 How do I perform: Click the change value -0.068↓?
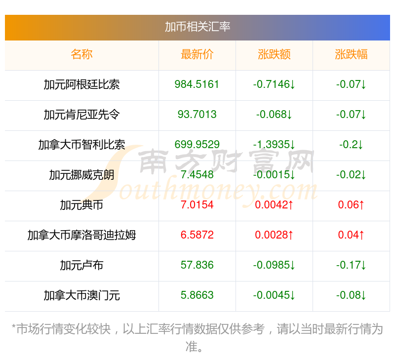274,115
